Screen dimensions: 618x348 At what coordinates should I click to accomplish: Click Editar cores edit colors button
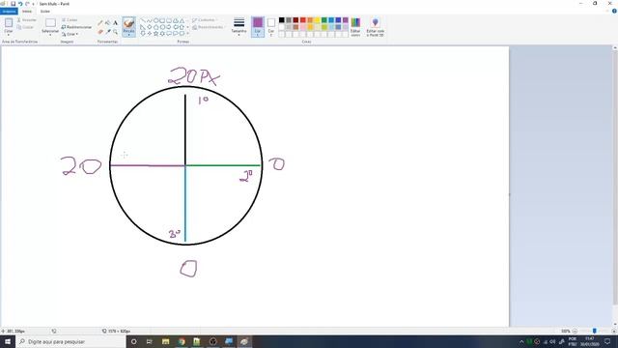tap(355, 27)
